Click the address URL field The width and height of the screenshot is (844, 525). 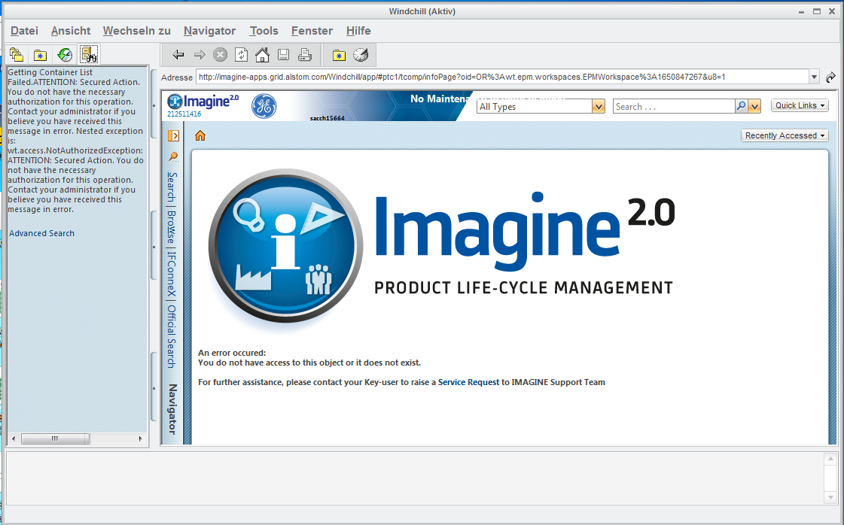[x=502, y=77]
